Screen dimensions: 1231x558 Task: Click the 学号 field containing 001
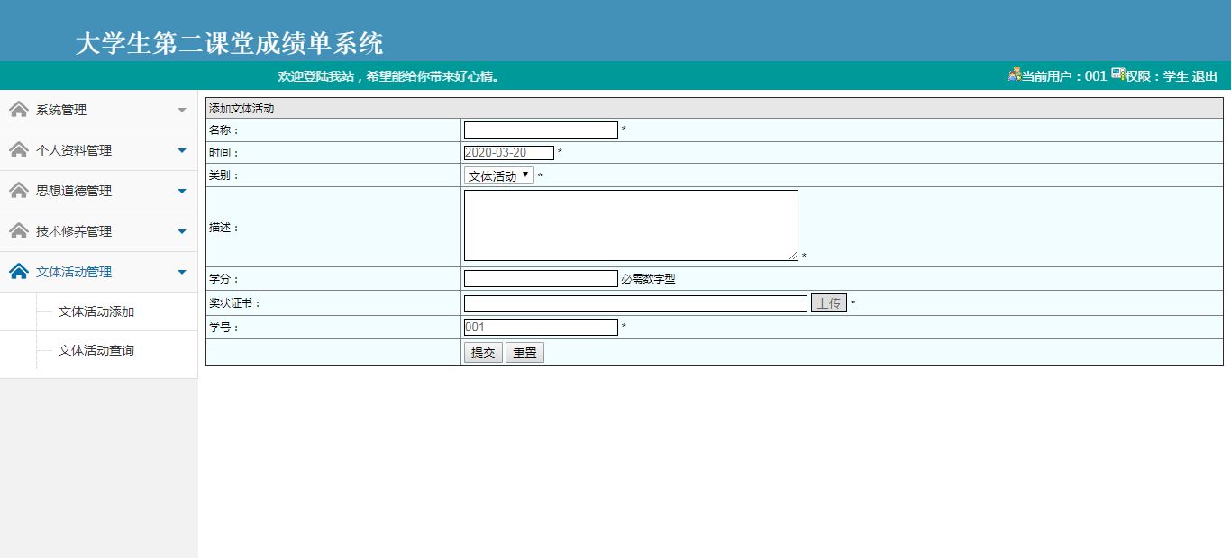pyautogui.click(x=541, y=327)
